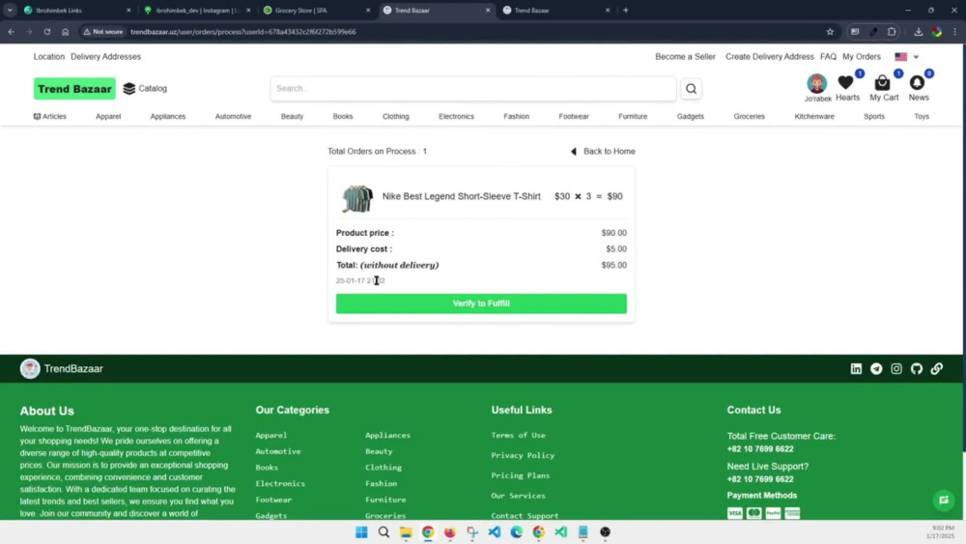Open Create Delivery Address link

coord(770,57)
